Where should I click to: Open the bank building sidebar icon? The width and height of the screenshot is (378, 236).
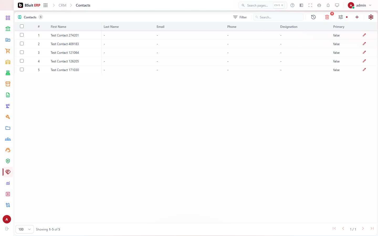8,29
